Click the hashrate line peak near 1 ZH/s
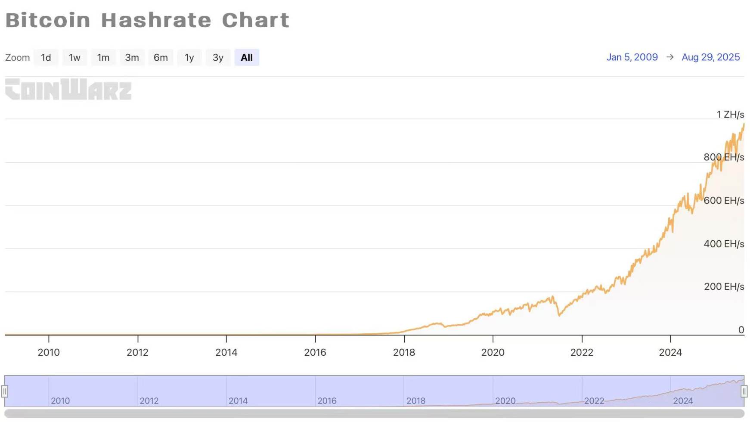This screenshot has height=422, width=750. click(x=743, y=125)
